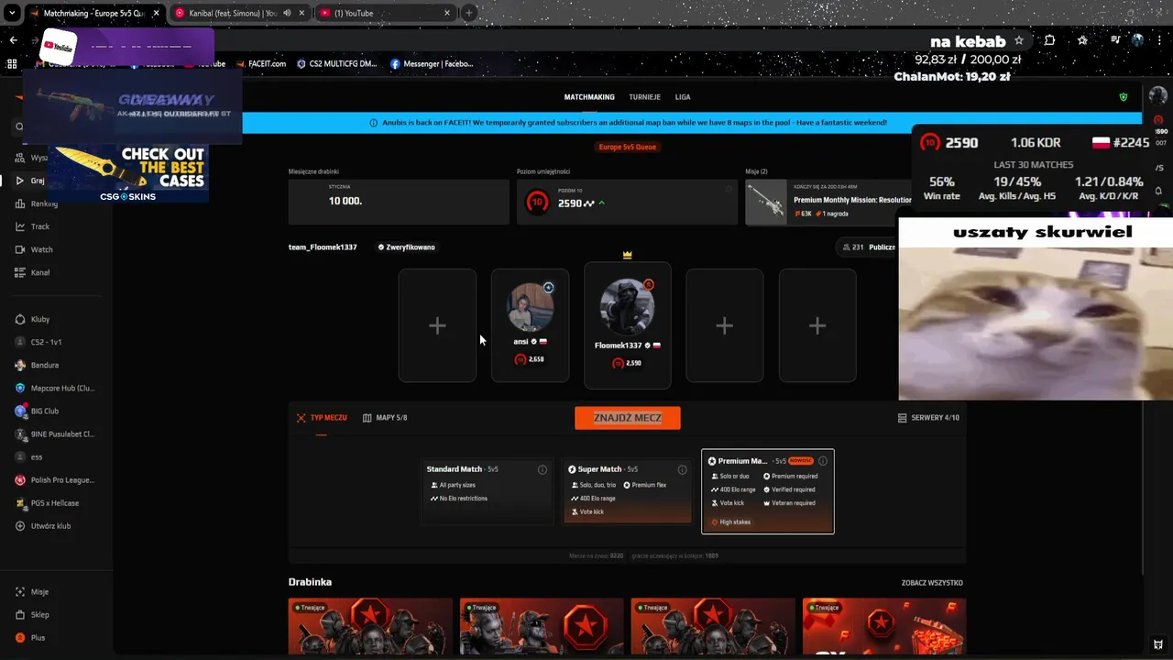Open Premium Monthly Mission card
This screenshot has height=660, width=1173.
(x=829, y=202)
